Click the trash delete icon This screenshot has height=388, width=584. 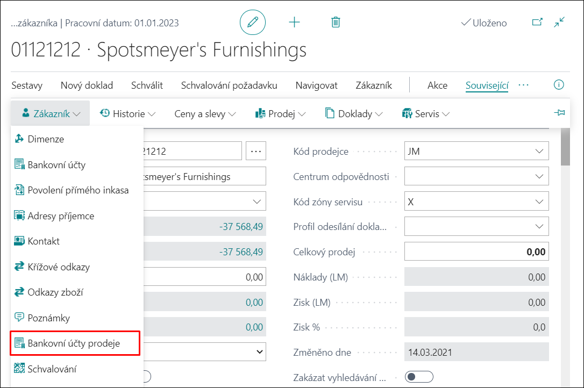[x=336, y=23]
